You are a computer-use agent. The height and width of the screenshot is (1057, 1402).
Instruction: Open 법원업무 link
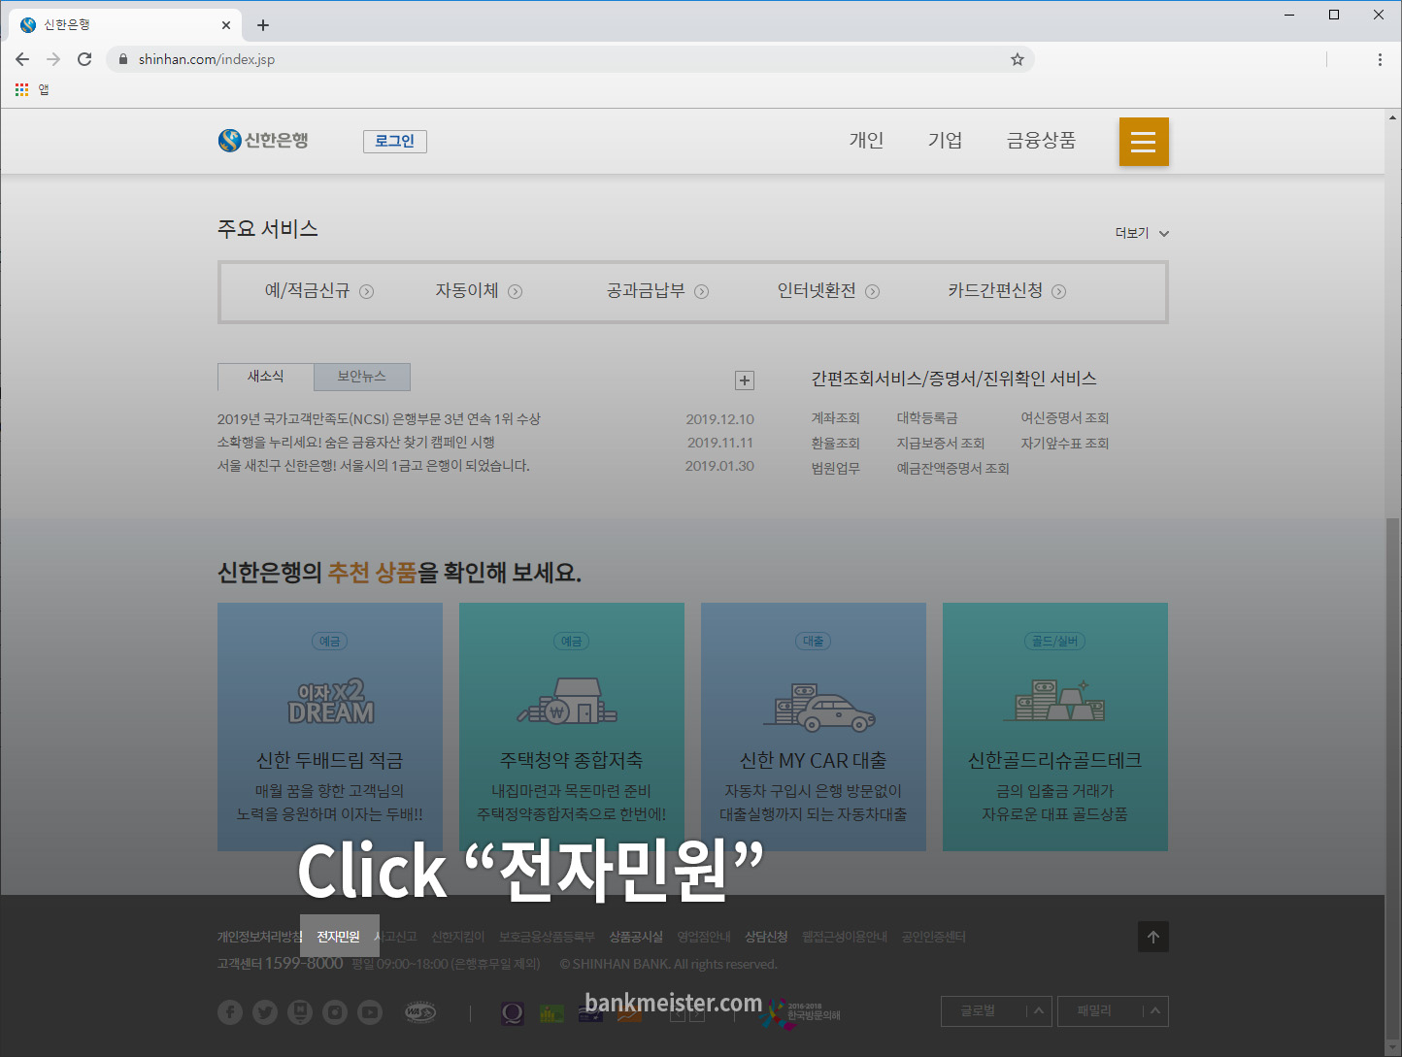(x=836, y=469)
